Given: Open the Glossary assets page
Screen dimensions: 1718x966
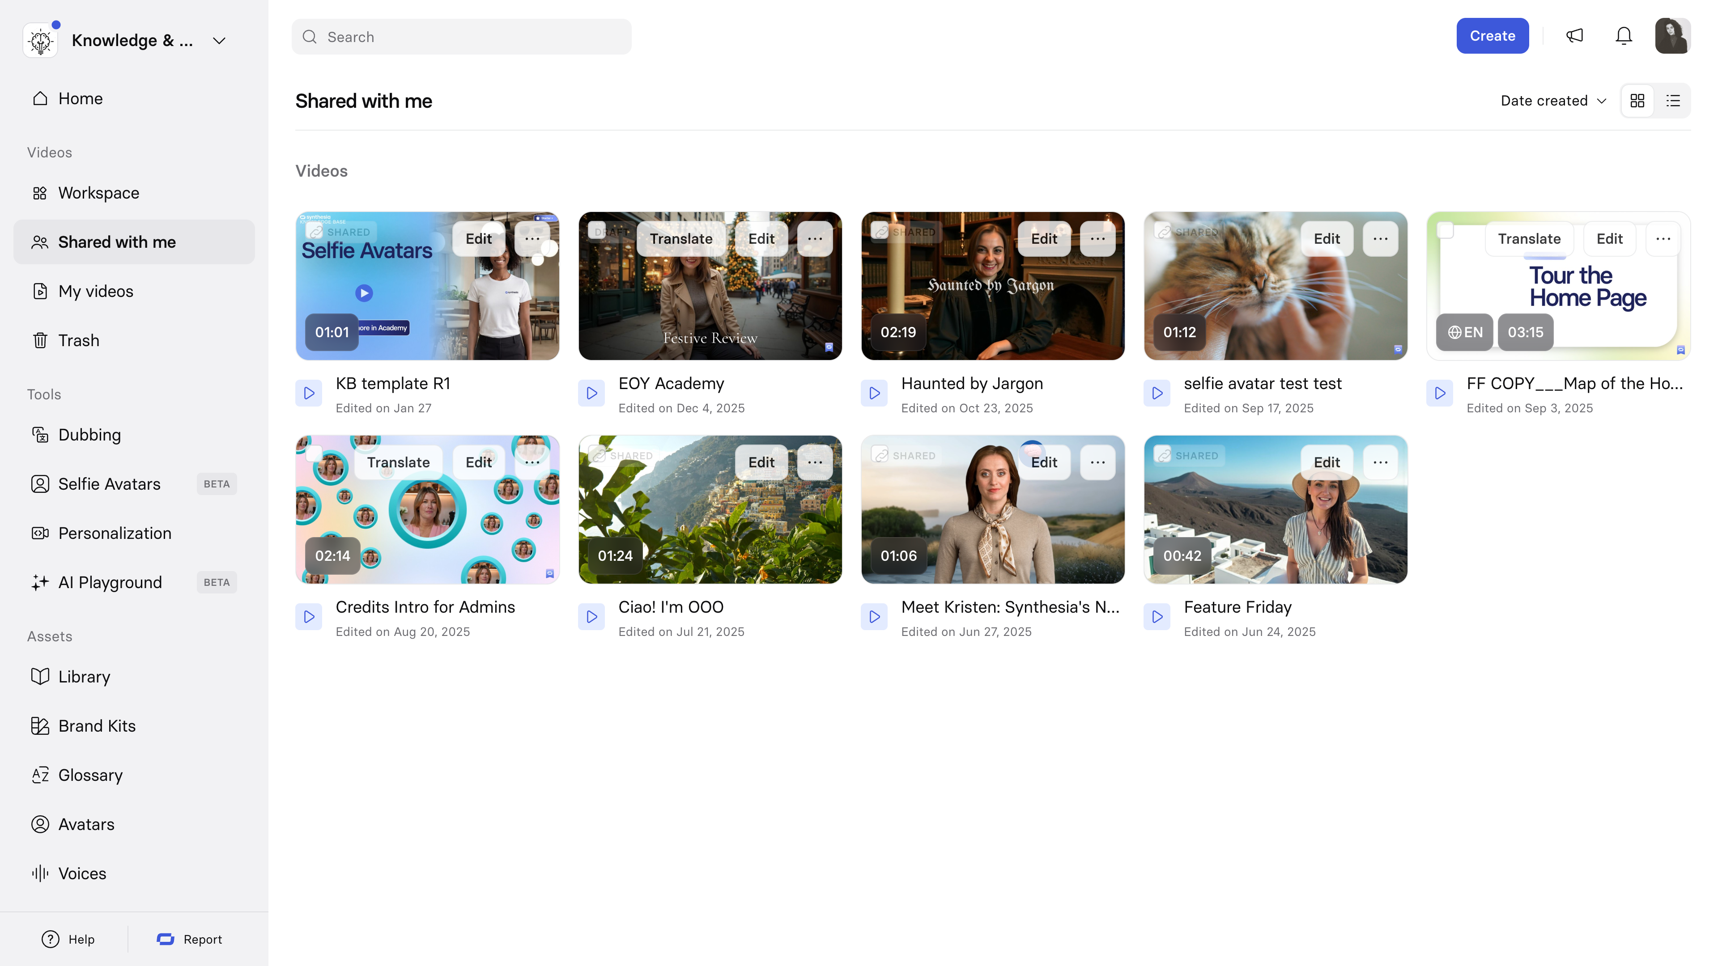Looking at the screenshot, I should click(90, 775).
